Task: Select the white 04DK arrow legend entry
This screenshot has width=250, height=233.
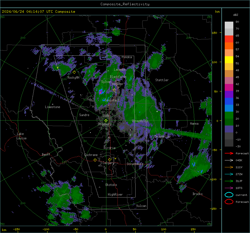Action: (229, 160)
